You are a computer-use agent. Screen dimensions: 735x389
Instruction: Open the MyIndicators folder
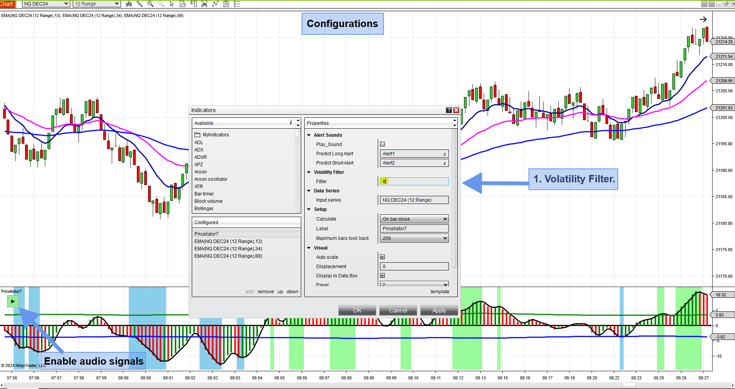click(x=211, y=135)
